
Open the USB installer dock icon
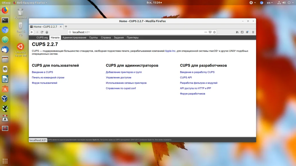(x=5, y=118)
